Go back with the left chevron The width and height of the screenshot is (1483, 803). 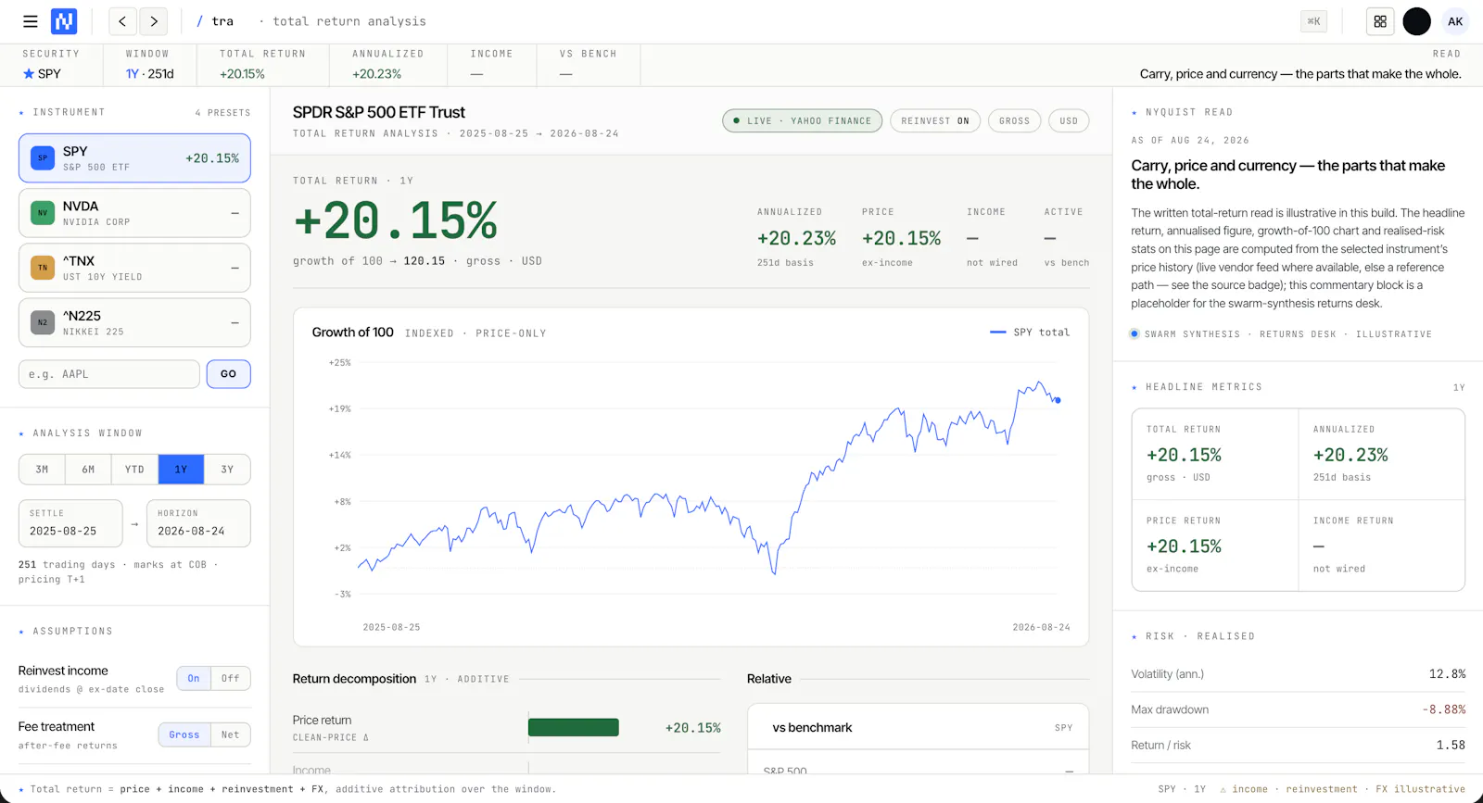pos(122,21)
